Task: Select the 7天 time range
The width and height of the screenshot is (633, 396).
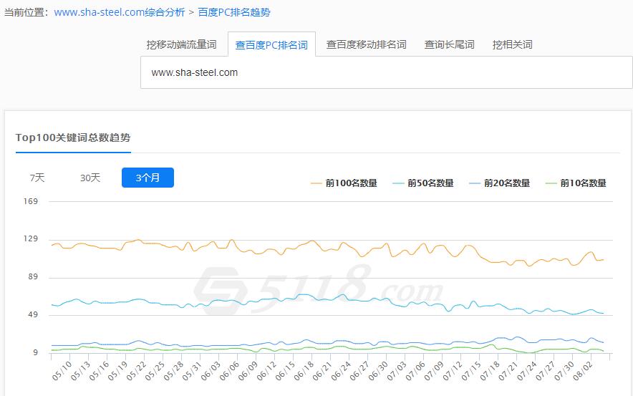Action: coord(37,178)
